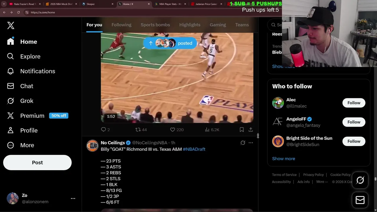
Task: View analytics showing 6.2K views
Action: pyautogui.click(x=212, y=130)
